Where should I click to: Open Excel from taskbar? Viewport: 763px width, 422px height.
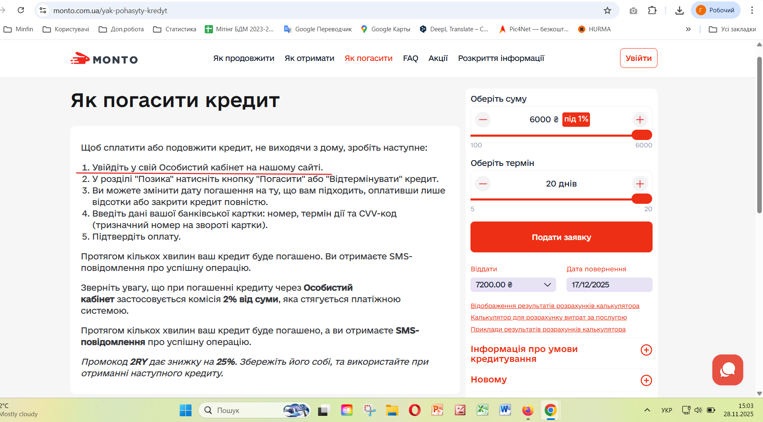coord(482,410)
